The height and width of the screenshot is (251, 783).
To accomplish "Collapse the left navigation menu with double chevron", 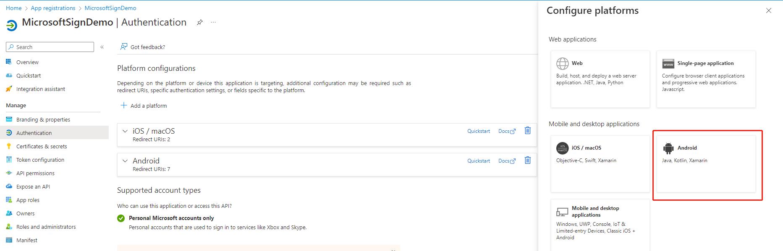I will [x=102, y=47].
